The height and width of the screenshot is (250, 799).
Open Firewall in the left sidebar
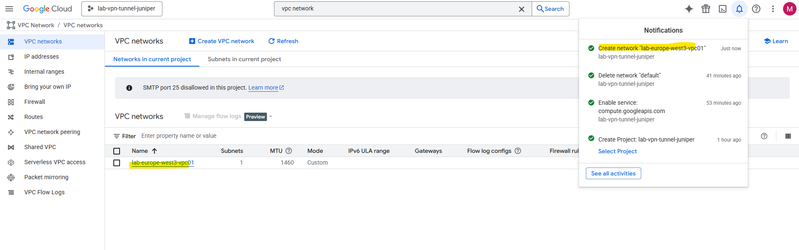pyautogui.click(x=34, y=102)
